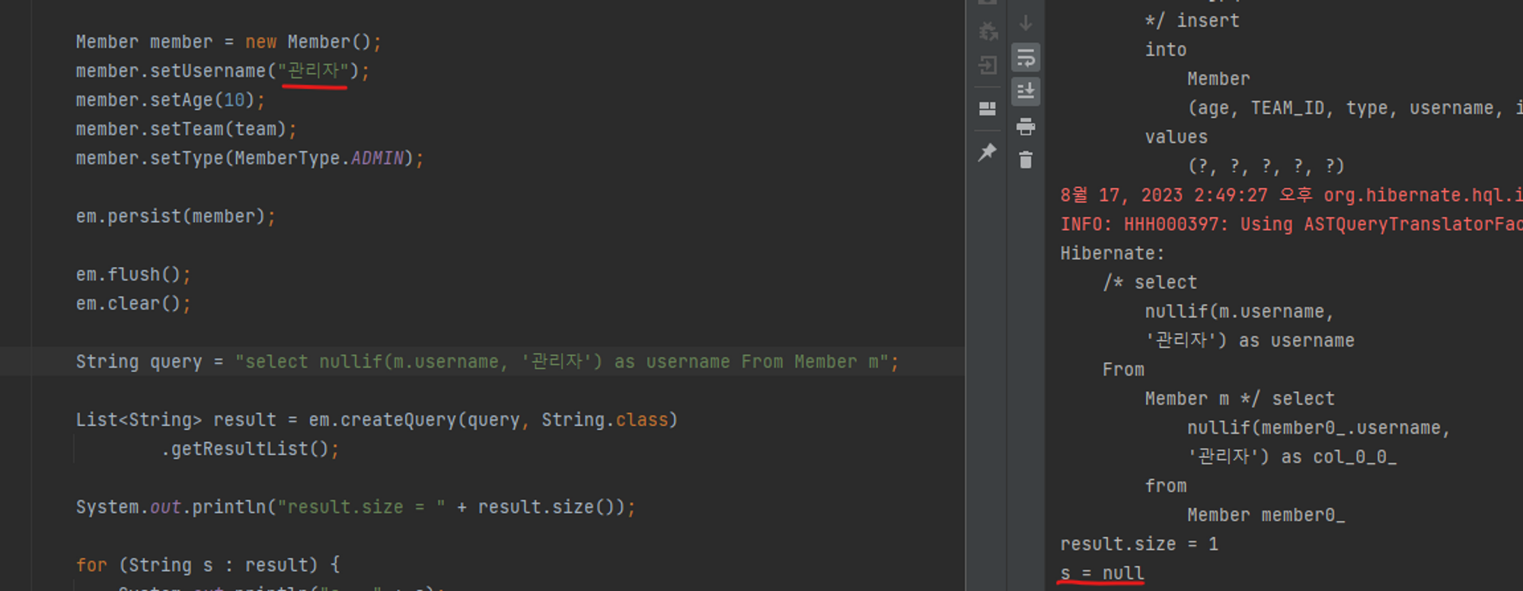Toggle scroll to end of console
This screenshot has width=1523, height=591.
1026,91
